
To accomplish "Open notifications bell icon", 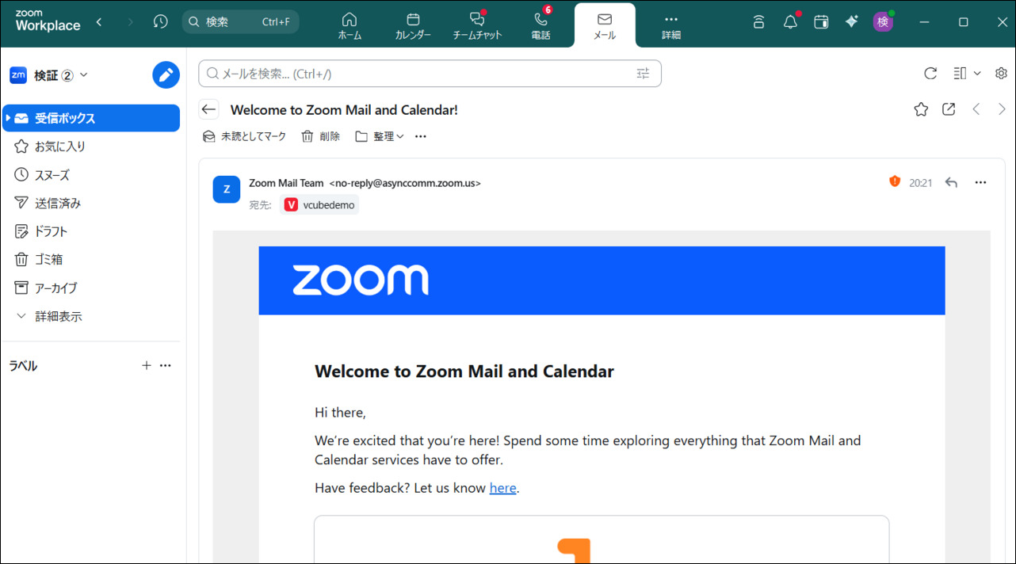I will [790, 22].
